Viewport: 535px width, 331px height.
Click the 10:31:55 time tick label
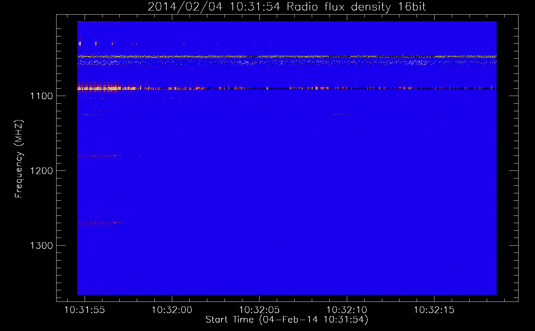[x=85, y=310]
